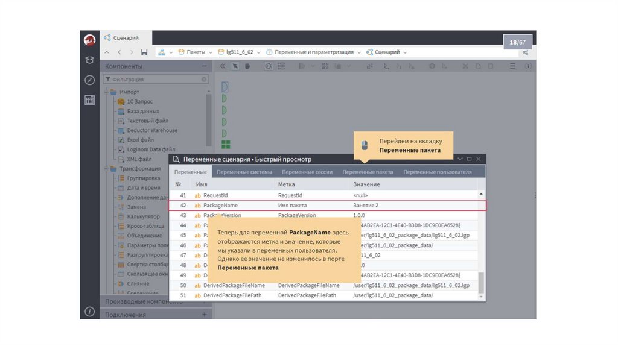The image size is (618, 346).
Task: Clear the Фильтрация filter field
Action: [x=204, y=79]
